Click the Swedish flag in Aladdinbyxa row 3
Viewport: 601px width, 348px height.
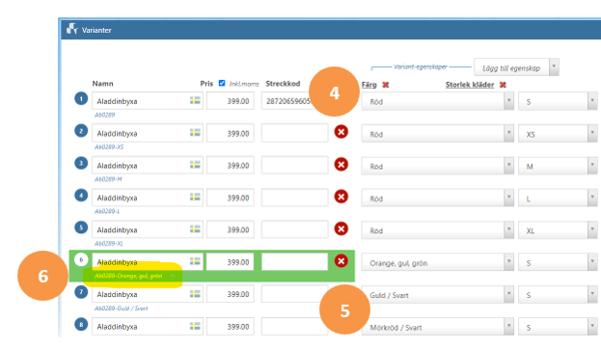point(195,165)
